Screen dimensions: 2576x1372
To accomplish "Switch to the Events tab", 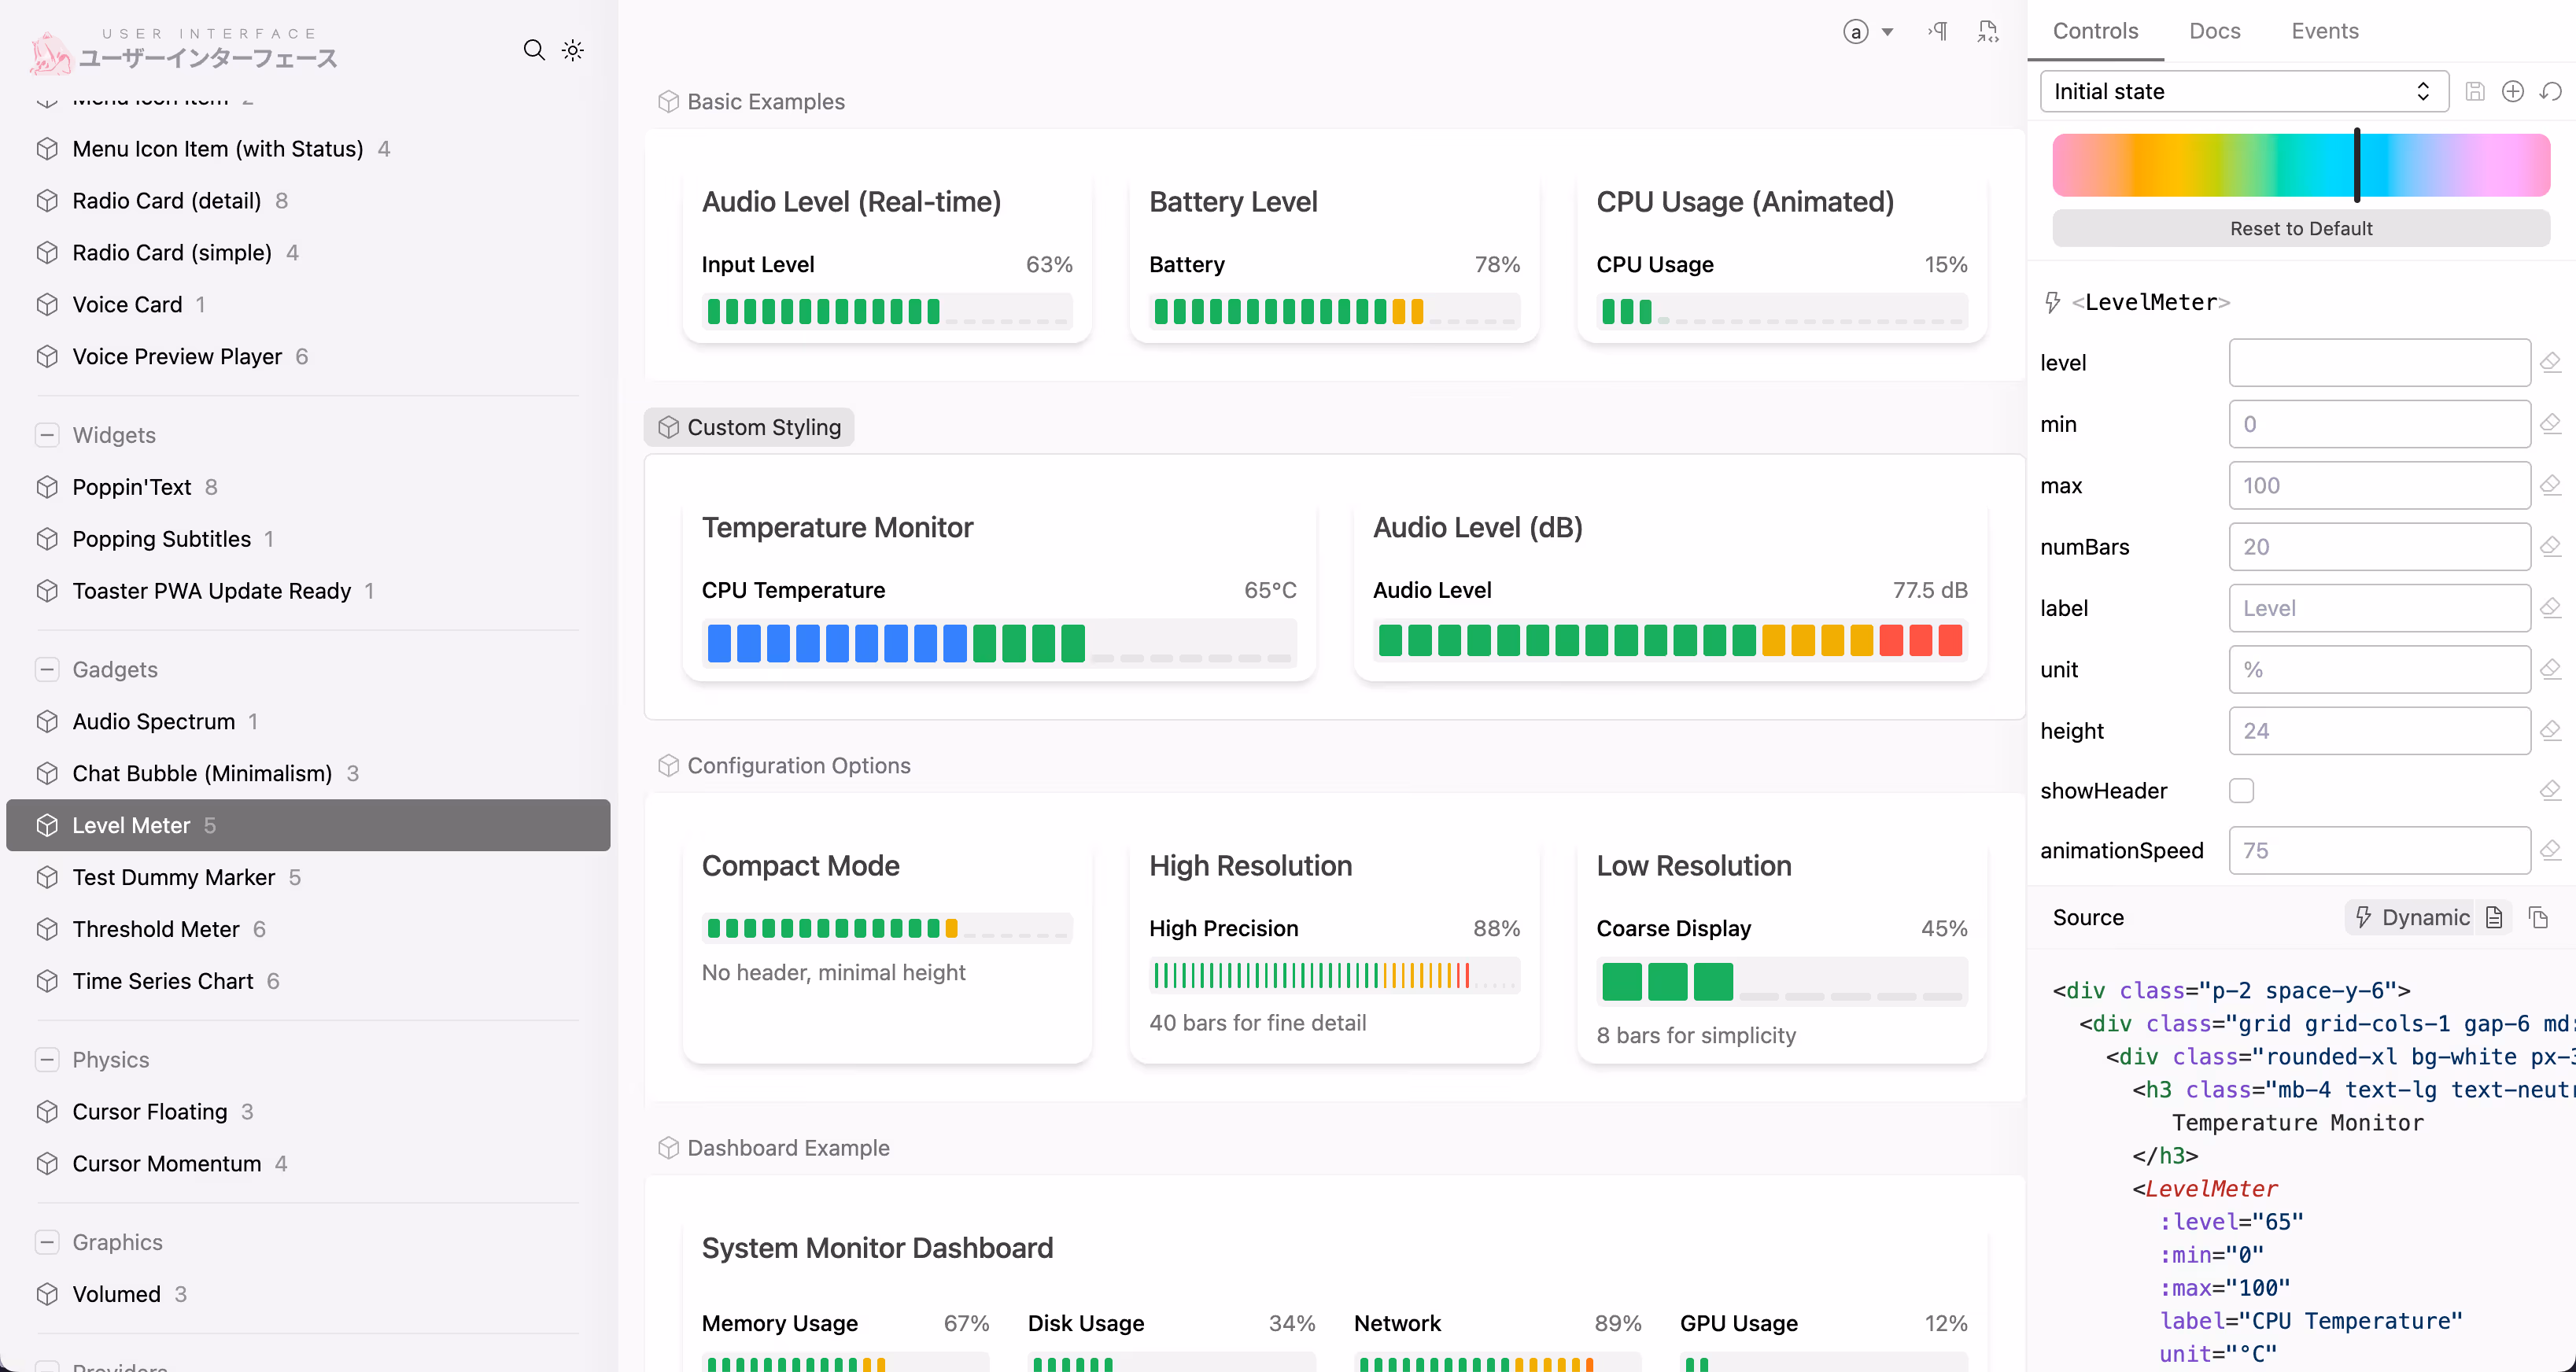I will point(2324,31).
